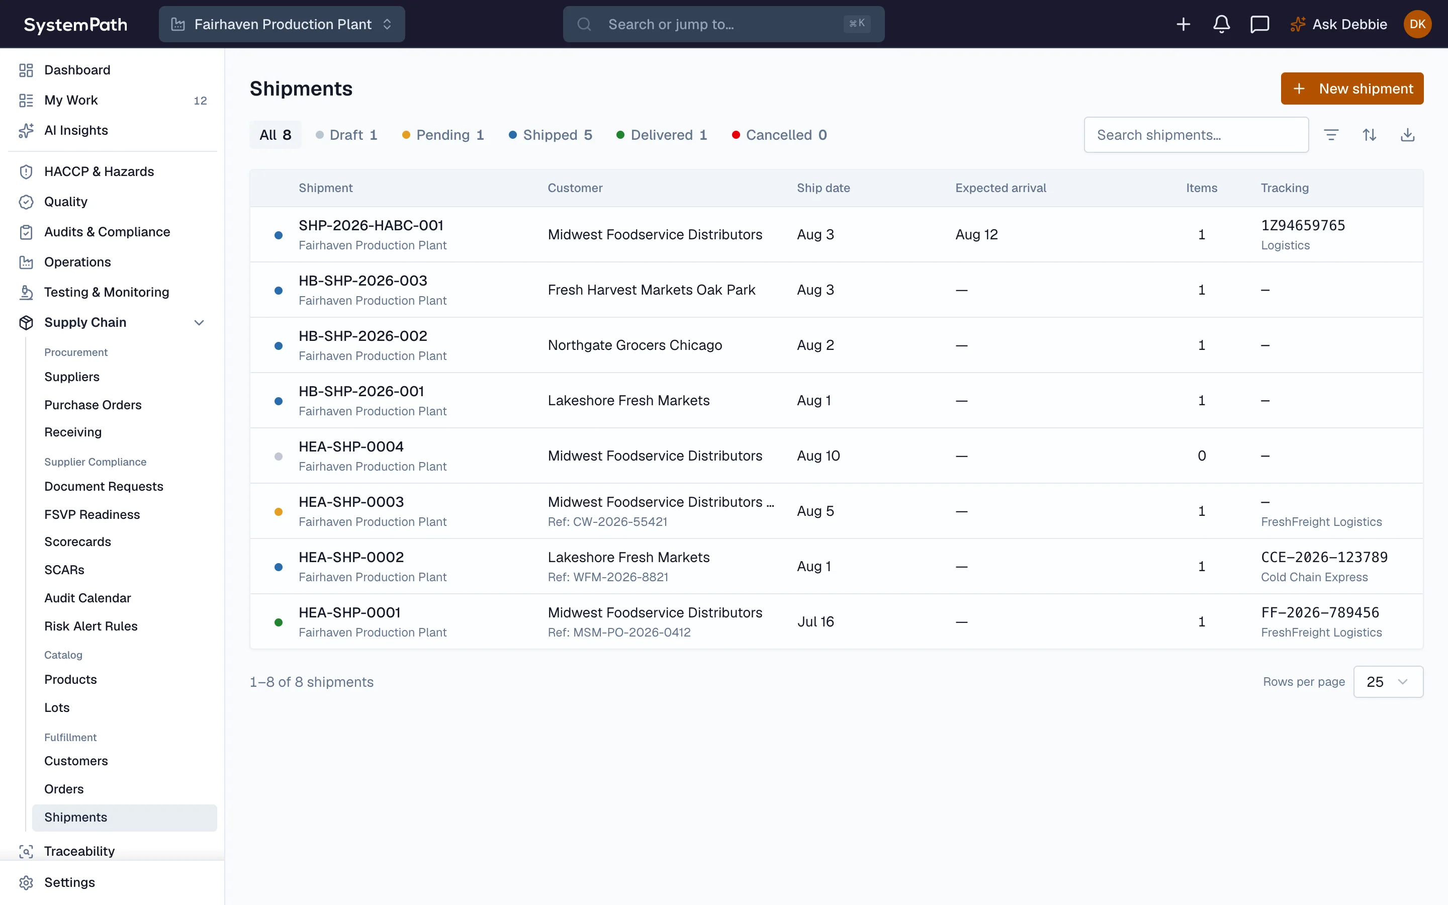Open shipment SHP-2026-HABC-001
Viewport: 1448px width, 905px height.
tap(371, 225)
